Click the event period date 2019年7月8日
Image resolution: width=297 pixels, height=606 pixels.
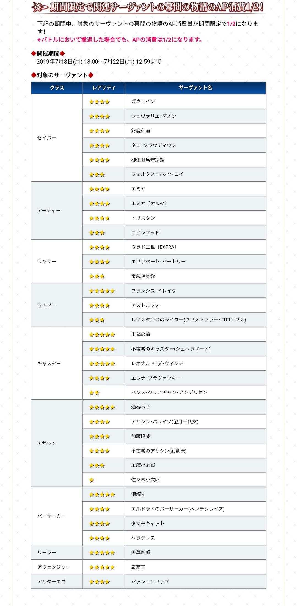tap(59, 62)
